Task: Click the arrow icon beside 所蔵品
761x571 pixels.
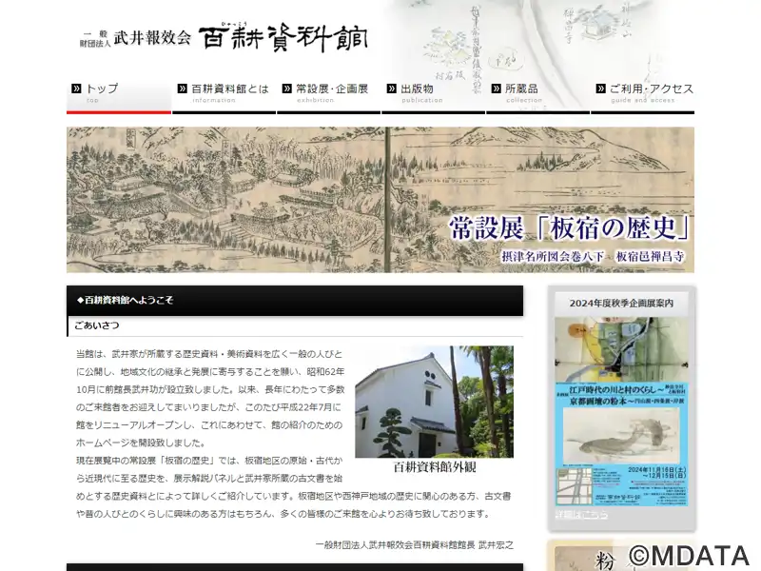Action: click(x=496, y=89)
